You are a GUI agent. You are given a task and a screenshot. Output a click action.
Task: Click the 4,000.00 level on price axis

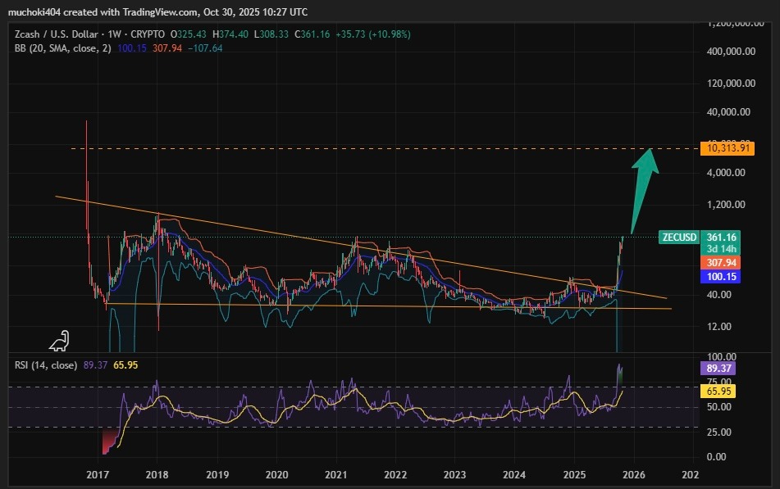[728, 173]
